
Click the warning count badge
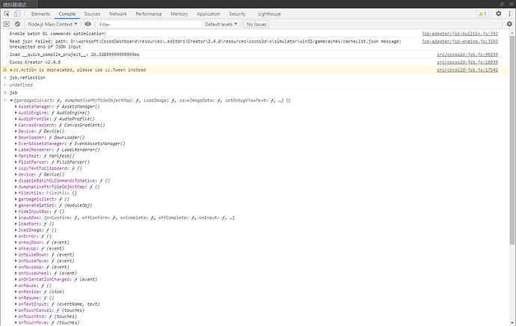pyautogui.click(x=483, y=13)
